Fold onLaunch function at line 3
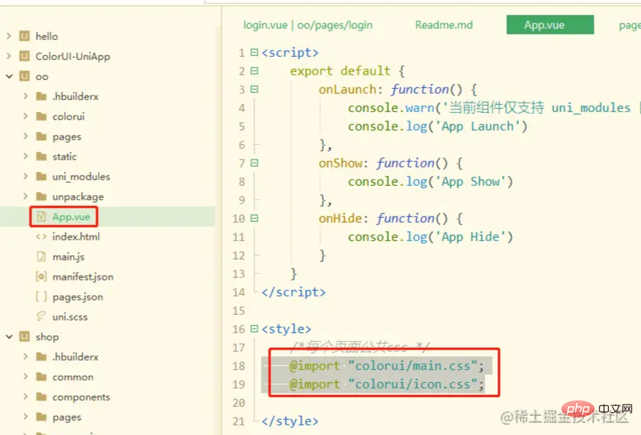The width and height of the screenshot is (641, 435). [254, 89]
